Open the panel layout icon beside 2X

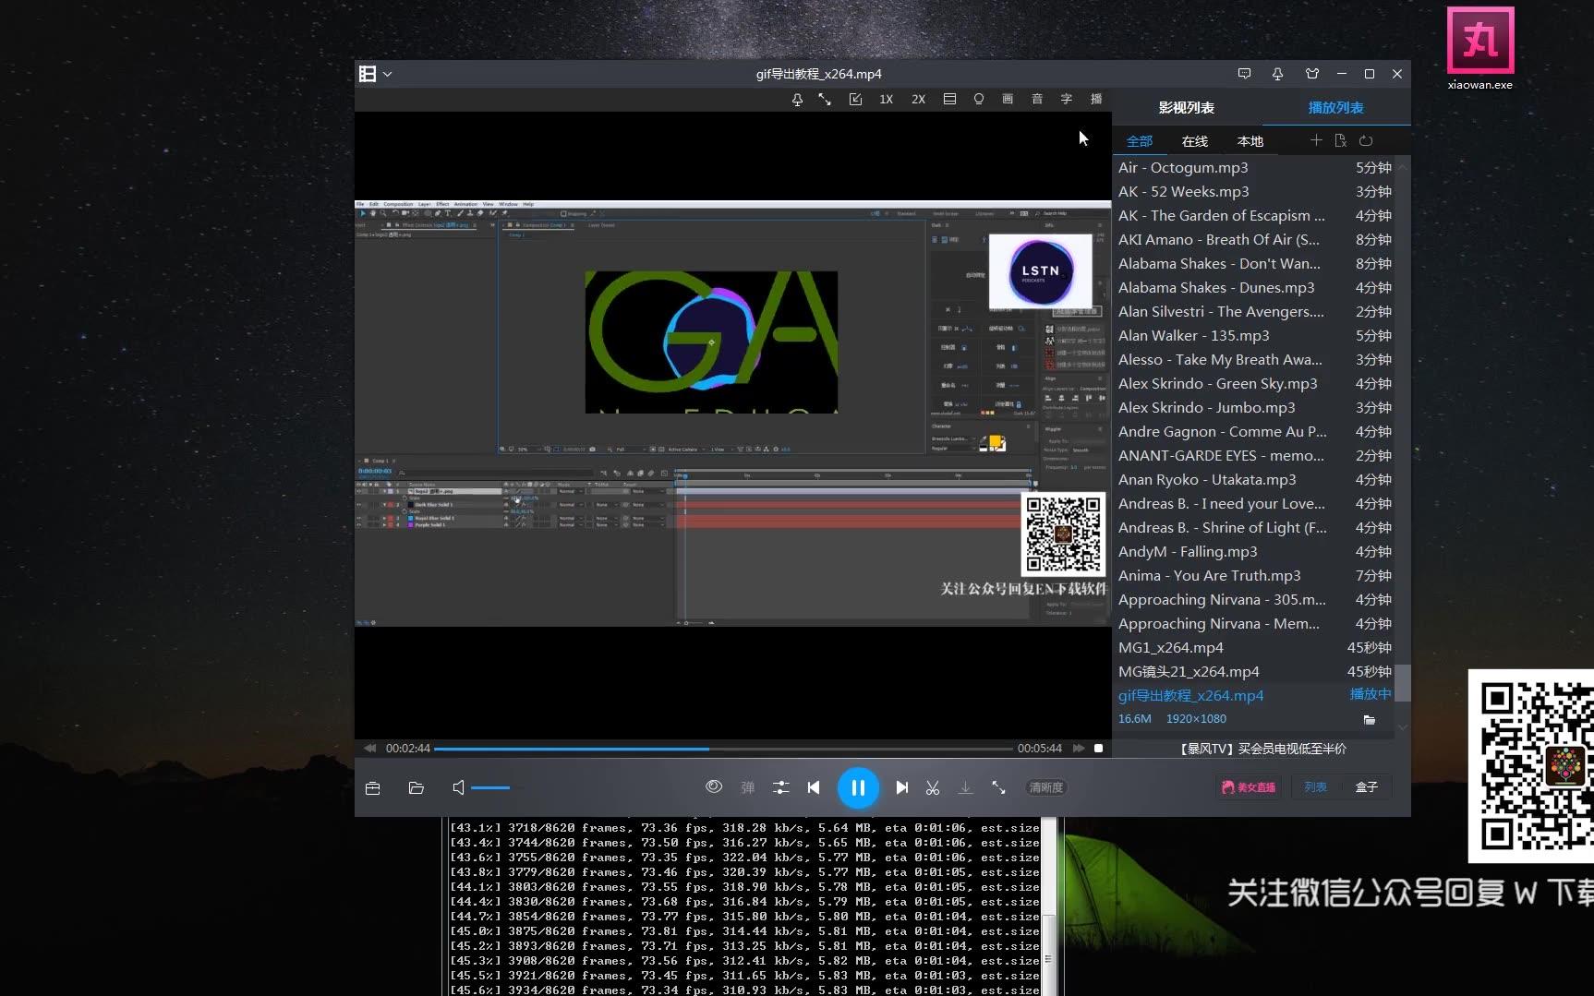point(949,100)
